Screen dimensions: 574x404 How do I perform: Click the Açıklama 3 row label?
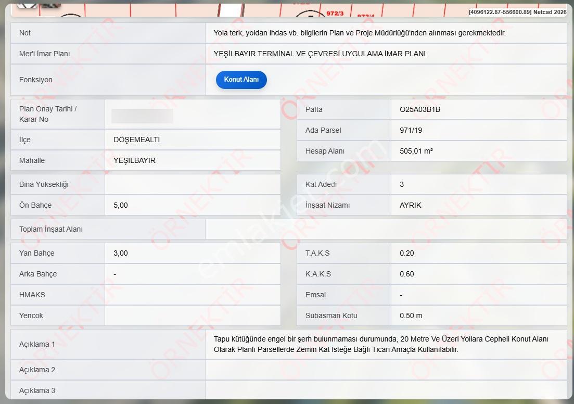point(37,391)
